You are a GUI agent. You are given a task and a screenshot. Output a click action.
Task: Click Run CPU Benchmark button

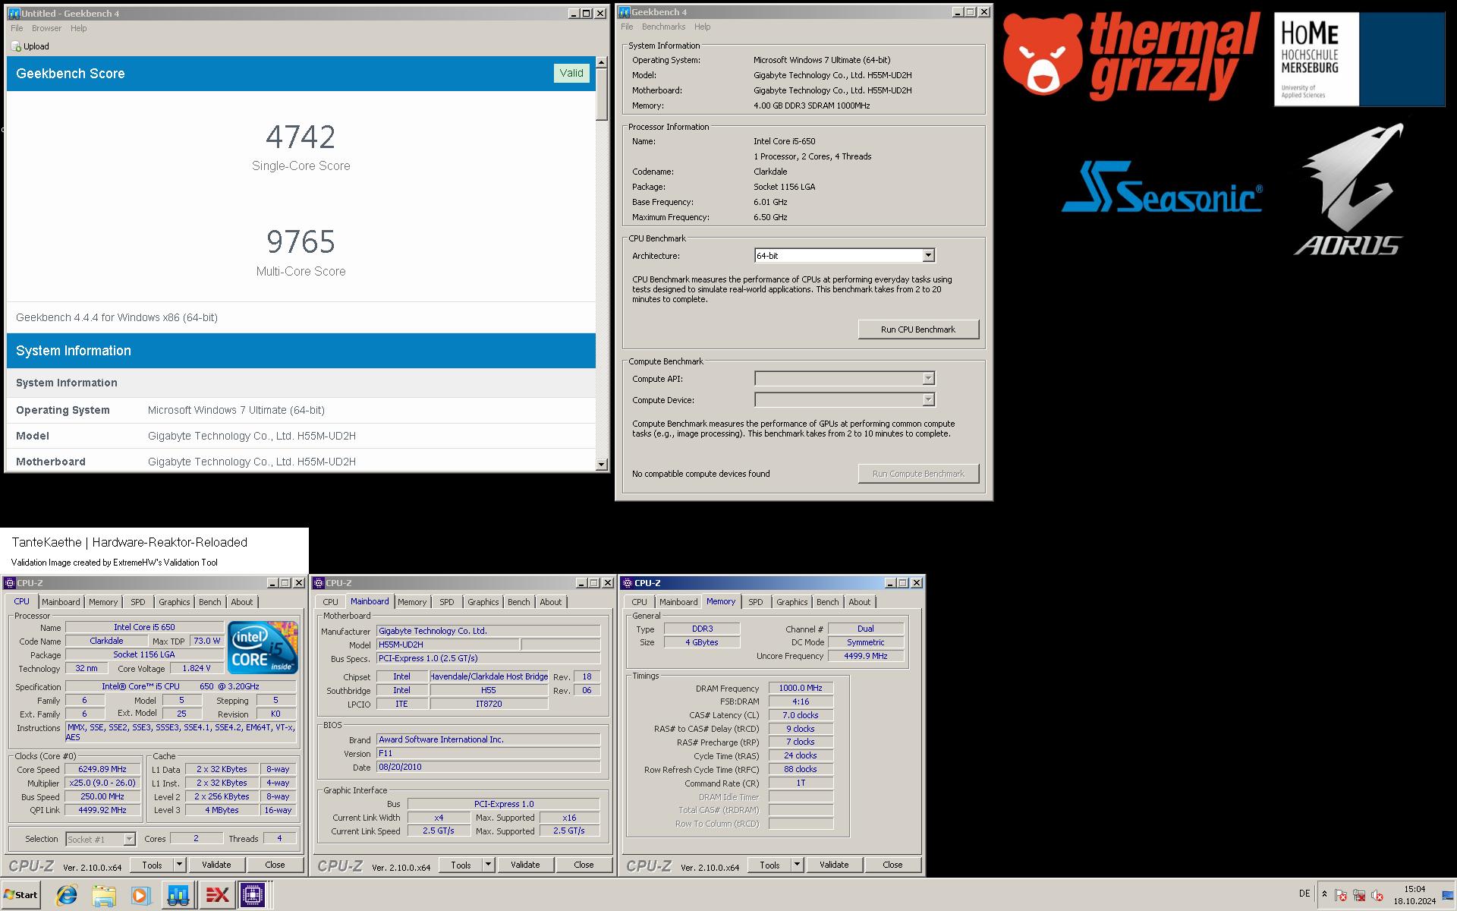coord(918,329)
